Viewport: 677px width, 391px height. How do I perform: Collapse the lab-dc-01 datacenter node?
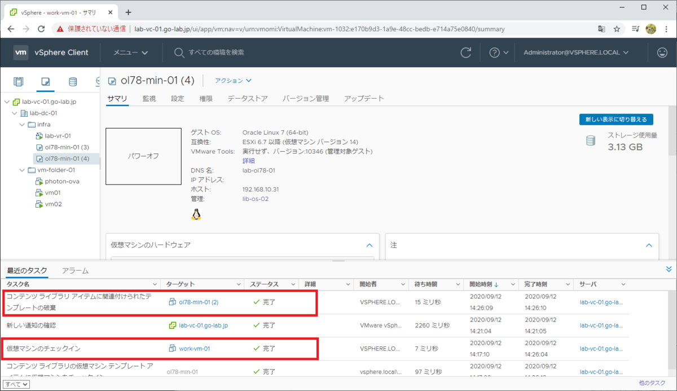[x=15, y=113]
